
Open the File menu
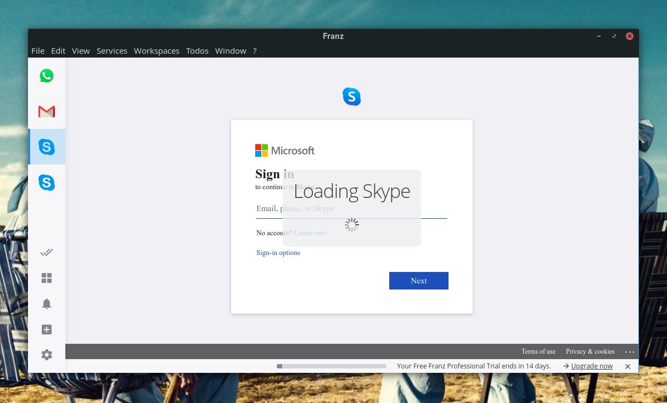[x=38, y=51]
